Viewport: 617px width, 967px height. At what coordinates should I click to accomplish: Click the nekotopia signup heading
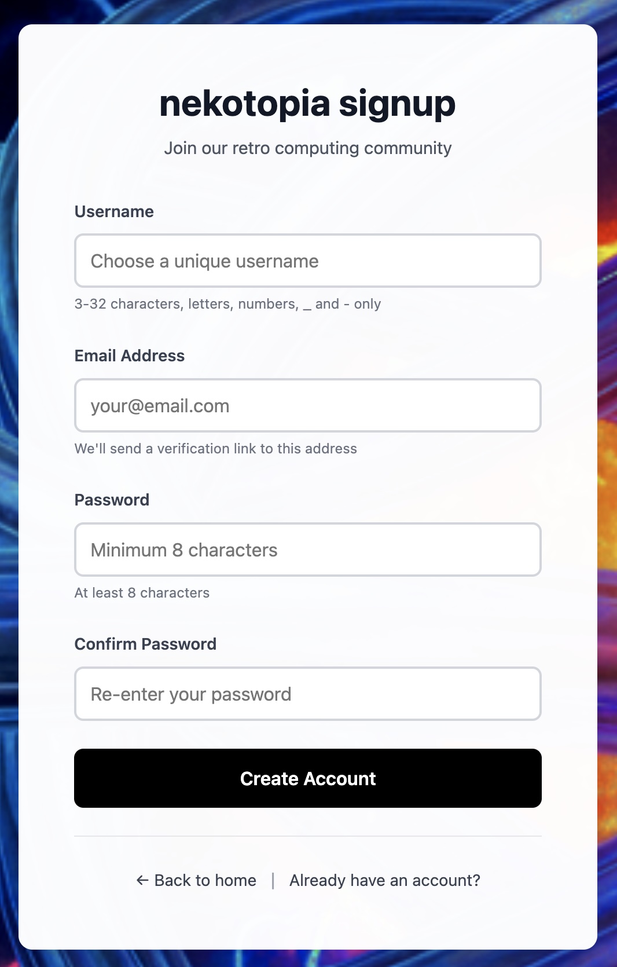point(308,104)
